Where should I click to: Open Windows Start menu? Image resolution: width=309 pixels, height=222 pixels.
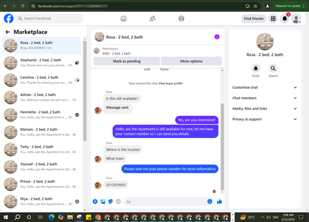(6, 217)
